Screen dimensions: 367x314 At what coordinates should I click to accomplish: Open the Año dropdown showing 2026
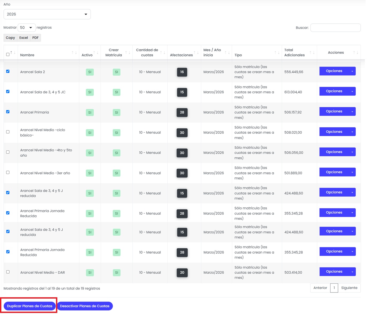47,14
